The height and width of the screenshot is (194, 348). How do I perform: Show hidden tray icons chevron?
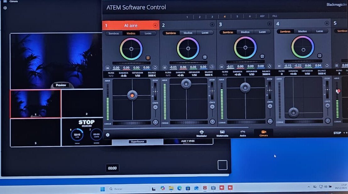[x=309, y=187]
